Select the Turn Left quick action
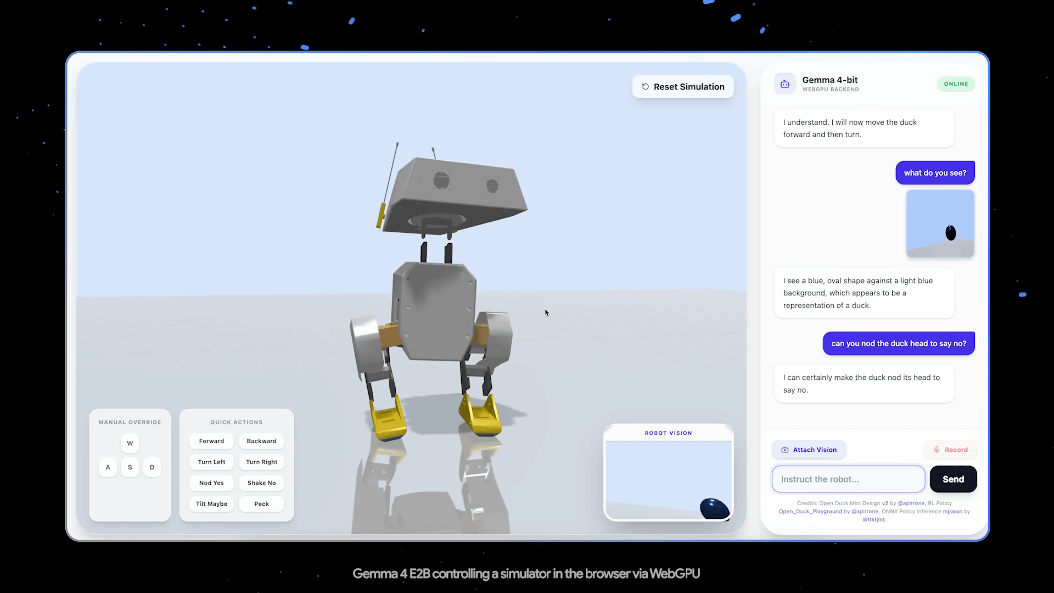Image resolution: width=1054 pixels, height=593 pixels. (211, 462)
